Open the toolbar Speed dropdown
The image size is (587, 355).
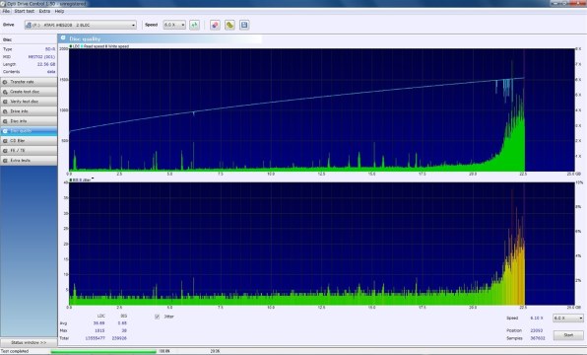point(174,25)
